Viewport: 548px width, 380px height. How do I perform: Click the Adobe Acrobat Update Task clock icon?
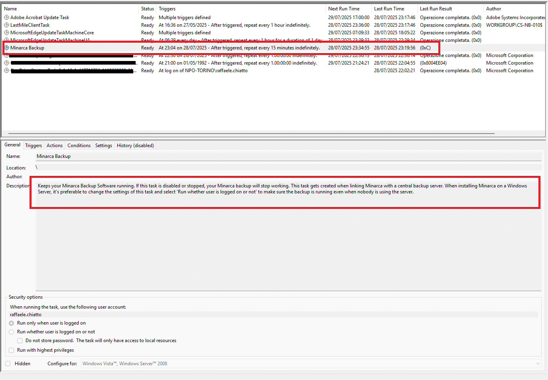coord(6,18)
